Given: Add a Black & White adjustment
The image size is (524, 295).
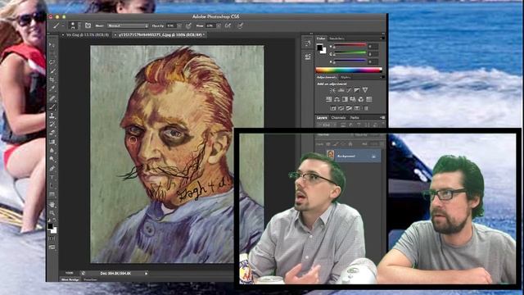Looking at the screenshot, I should click(x=345, y=99).
